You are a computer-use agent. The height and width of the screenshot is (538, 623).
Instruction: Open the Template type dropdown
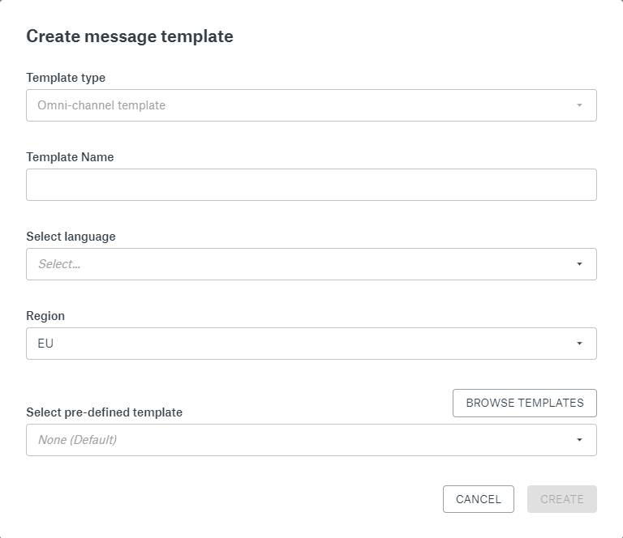(x=311, y=105)
